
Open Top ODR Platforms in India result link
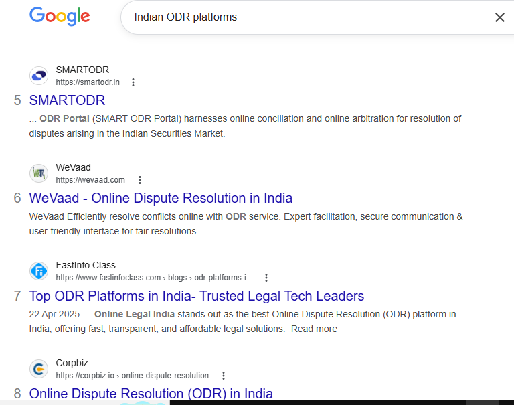(197, 296)
